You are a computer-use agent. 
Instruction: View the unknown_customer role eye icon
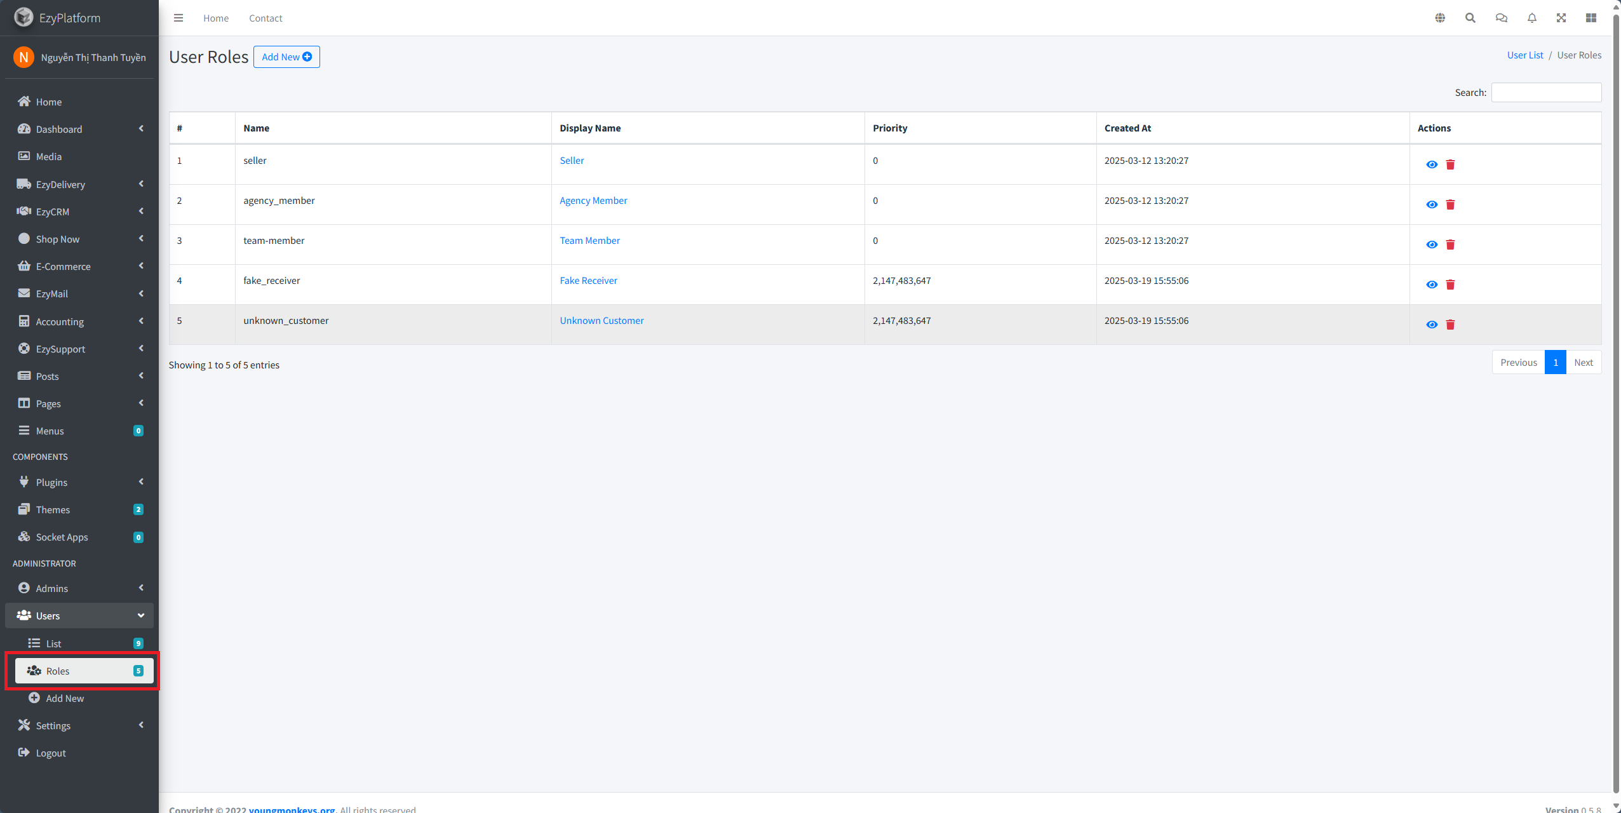(x=1432, y=325)
